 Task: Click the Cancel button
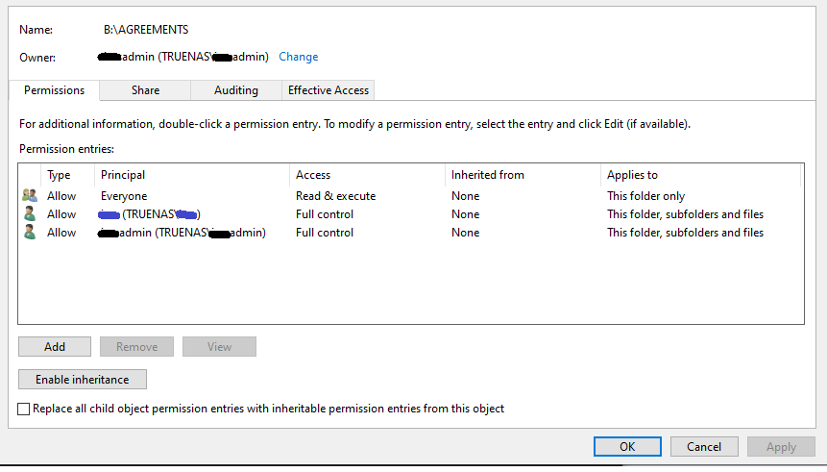pyautogui.click(x=705, y=447)
